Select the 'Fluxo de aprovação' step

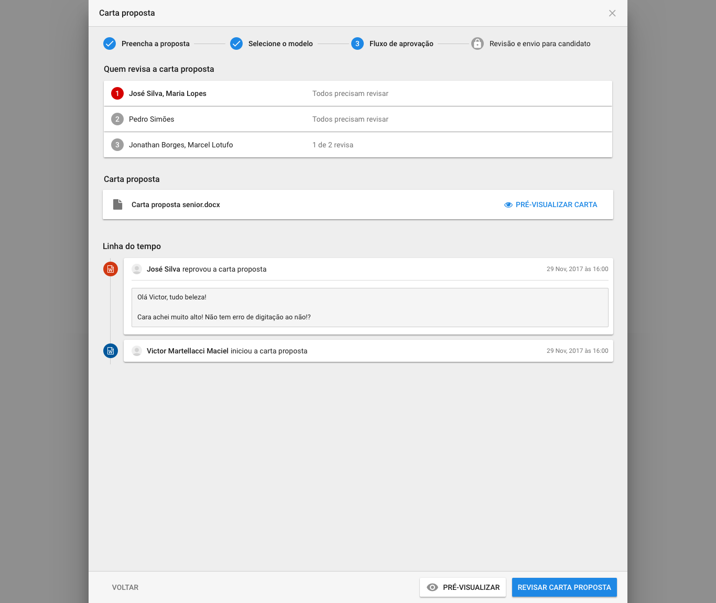point(393,44)
